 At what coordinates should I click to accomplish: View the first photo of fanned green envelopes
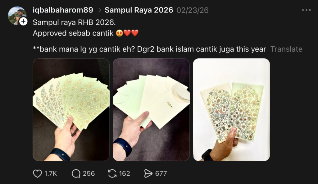(x=71, y=110)
